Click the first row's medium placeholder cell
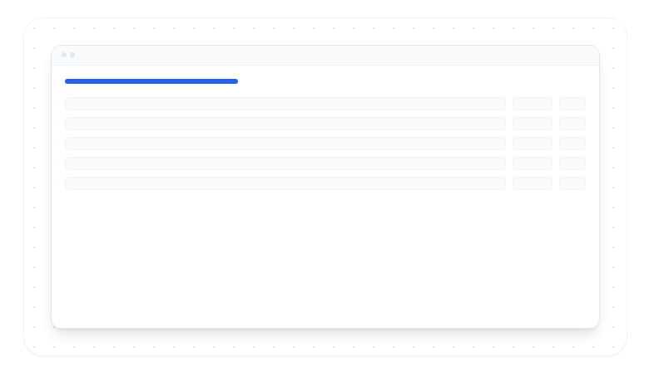Screen dimensions: 649x376 tap(533, 104)
